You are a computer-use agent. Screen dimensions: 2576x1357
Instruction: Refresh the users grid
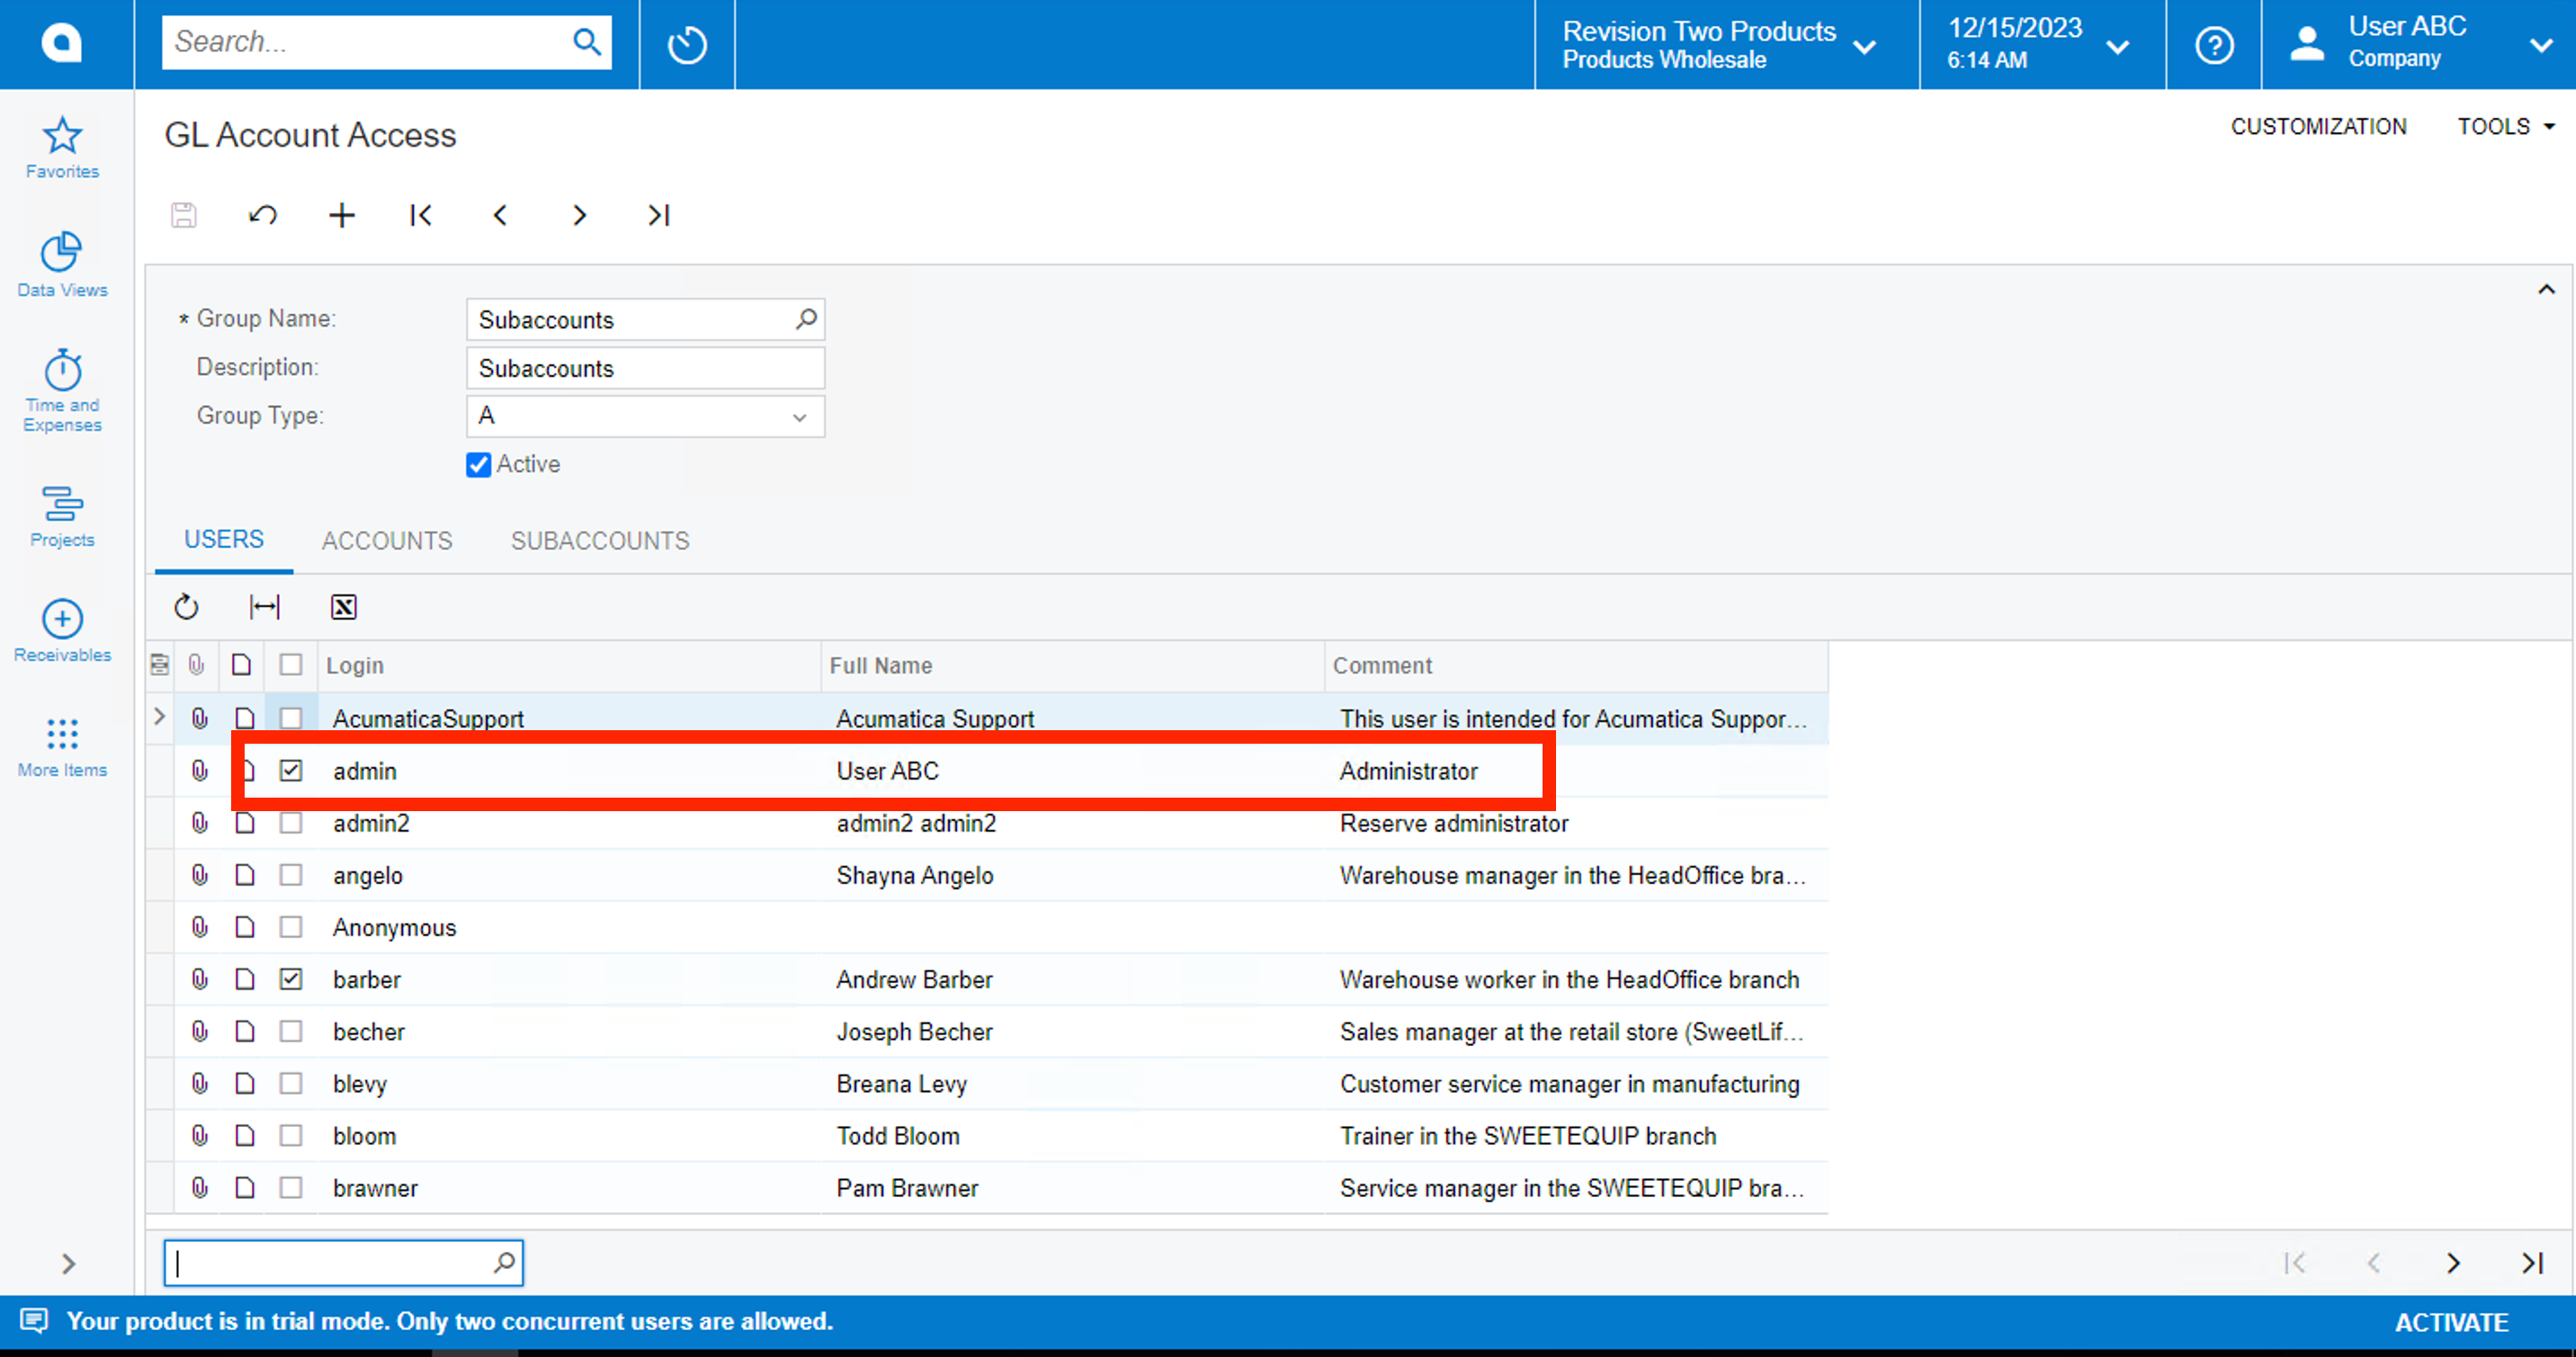[x=186, y=607]
